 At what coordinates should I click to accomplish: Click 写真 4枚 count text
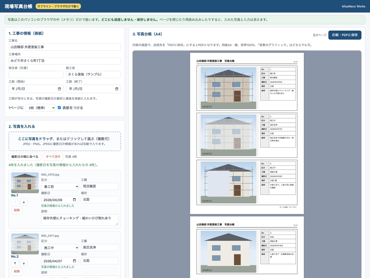(x=71, y=157)
